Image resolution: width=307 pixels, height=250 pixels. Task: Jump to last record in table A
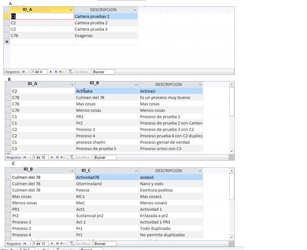56,72
